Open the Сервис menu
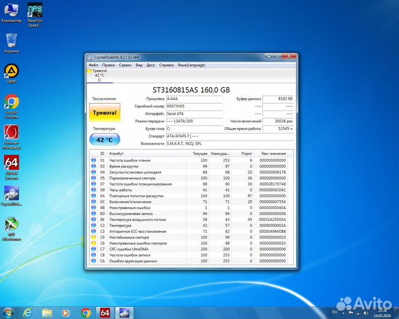 pos(125,65)
